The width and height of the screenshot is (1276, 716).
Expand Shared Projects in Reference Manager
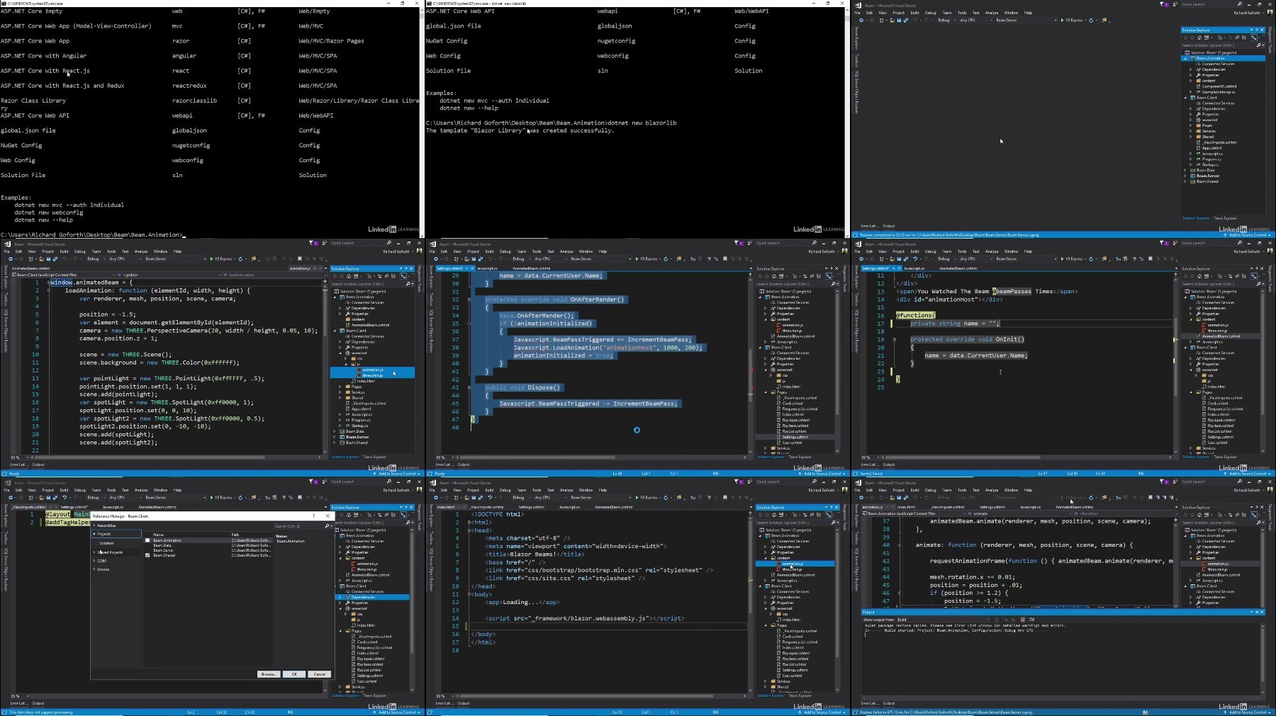click(x=94, y=552)
